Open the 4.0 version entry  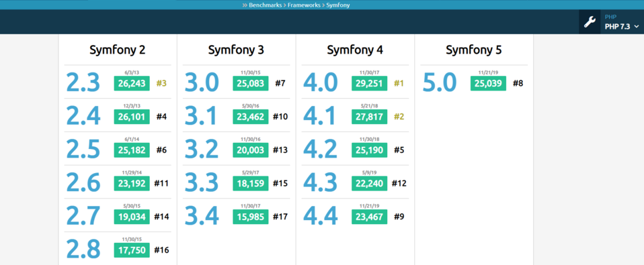point(321,83)
